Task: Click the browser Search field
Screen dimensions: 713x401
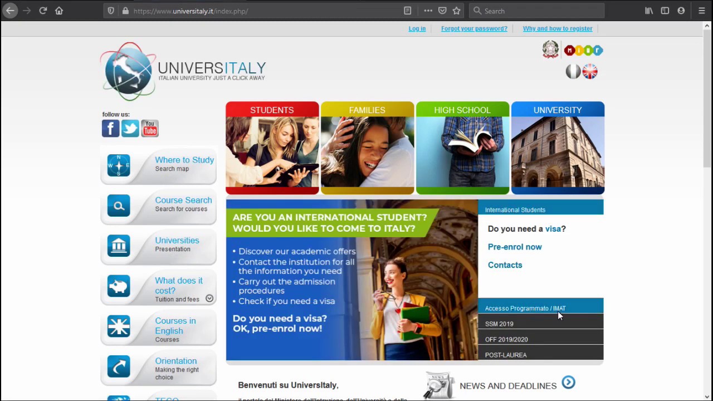Action: [x=538, y=11]
